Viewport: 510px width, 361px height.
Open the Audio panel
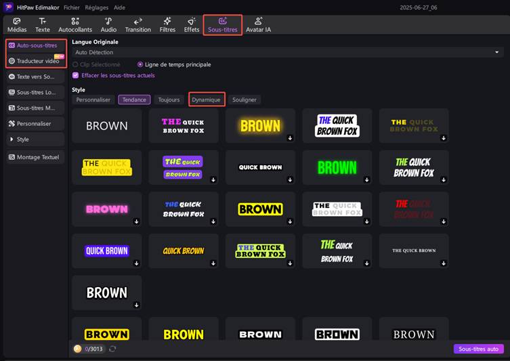108,25
